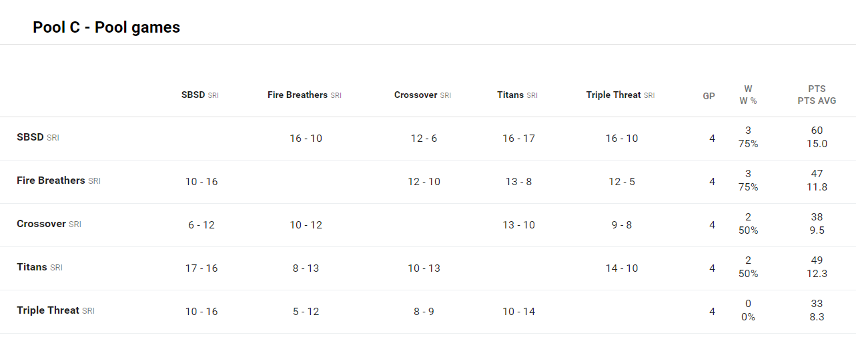This screenshot has height=363, width=856.
Task: Open Titans team in left column
Action: [32, 267]
